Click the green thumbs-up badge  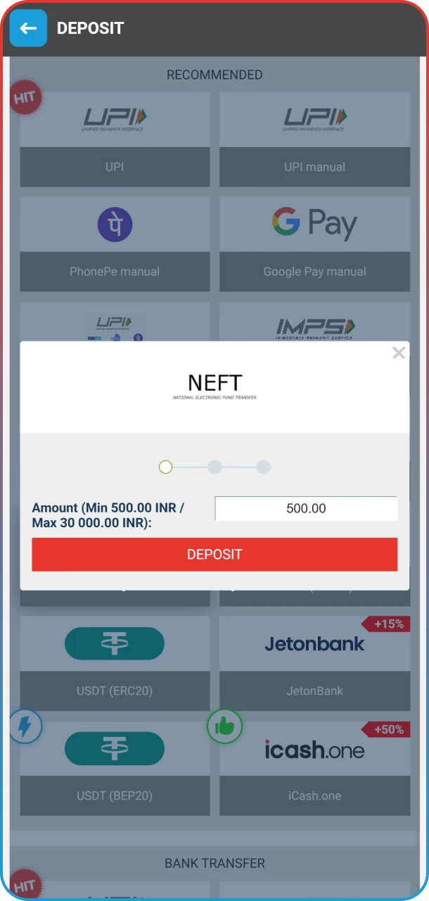tap(224, 726)
